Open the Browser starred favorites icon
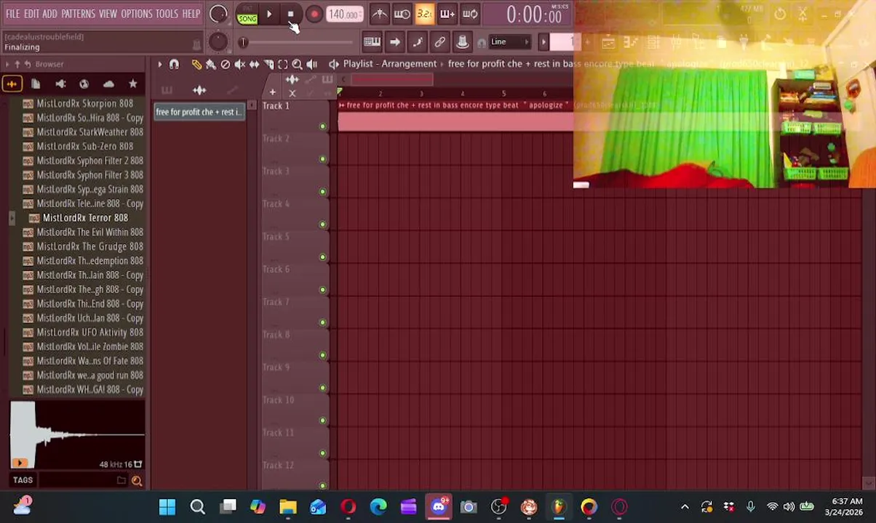The height and width of the screenshot is (523, 876). pos(132,84)
